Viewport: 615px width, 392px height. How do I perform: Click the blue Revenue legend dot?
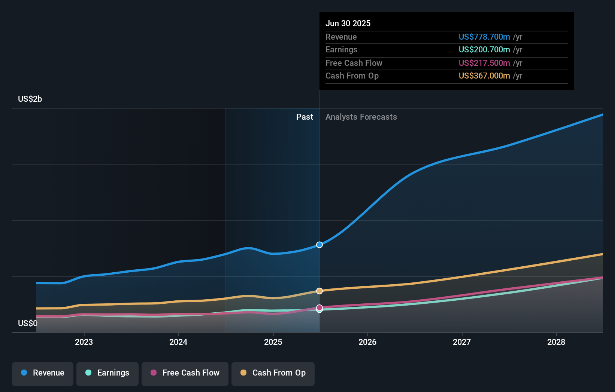point(24,373)
